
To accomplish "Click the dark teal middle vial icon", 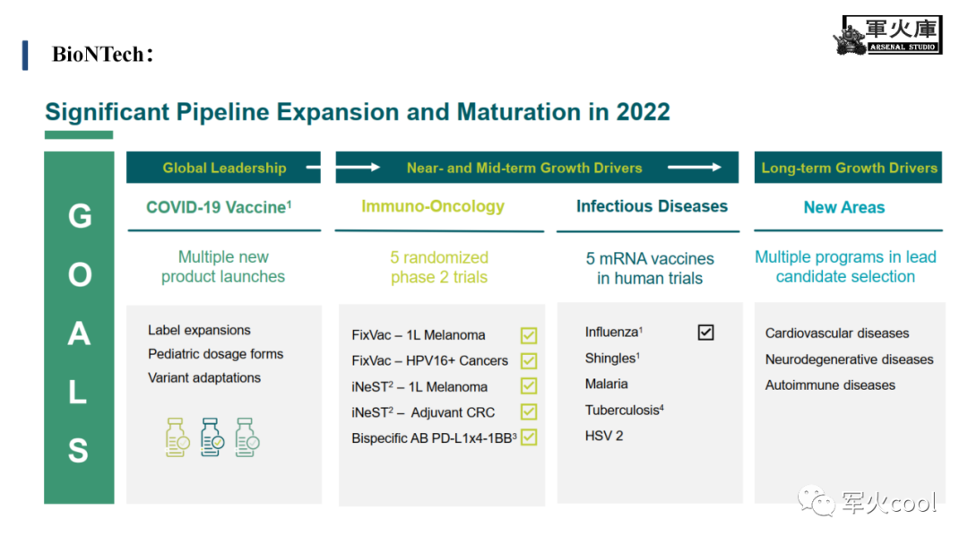I will coord(212,437).
